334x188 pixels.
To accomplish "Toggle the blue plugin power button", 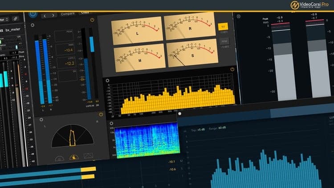I will (33, 14).
